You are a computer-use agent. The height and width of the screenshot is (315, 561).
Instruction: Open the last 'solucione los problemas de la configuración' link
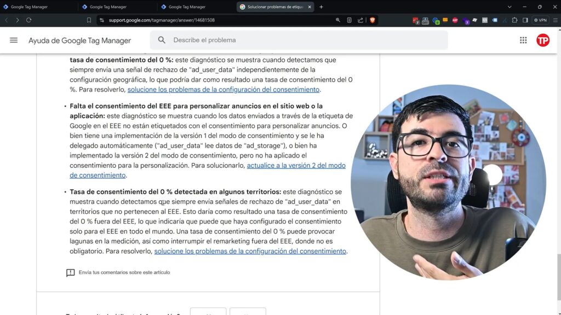(x=250, y=251)
